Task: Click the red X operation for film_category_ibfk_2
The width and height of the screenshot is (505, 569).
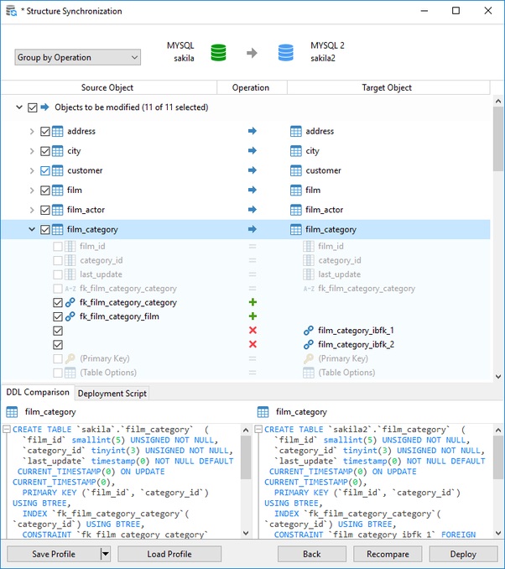Action: point(252,344)
